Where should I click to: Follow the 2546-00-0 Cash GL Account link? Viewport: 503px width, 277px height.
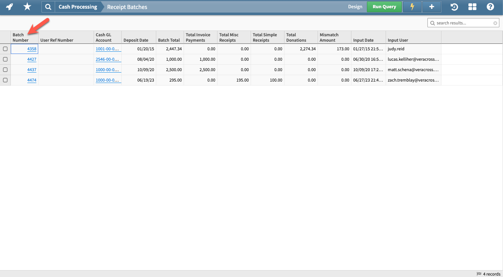[x=108, y=59]
